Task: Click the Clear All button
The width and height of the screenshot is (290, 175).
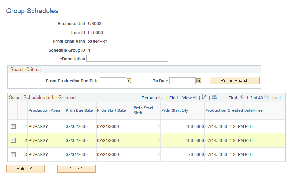Action: point(77,169)
